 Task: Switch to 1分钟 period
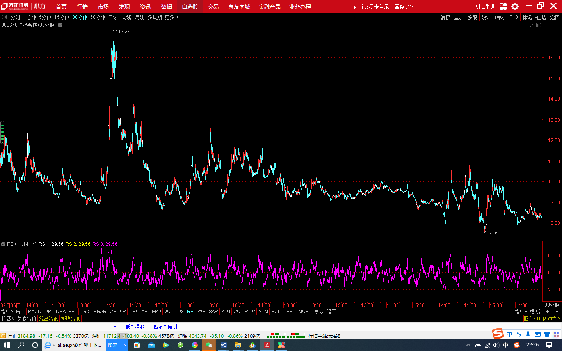pyautogui.click(x=30, y=17)
